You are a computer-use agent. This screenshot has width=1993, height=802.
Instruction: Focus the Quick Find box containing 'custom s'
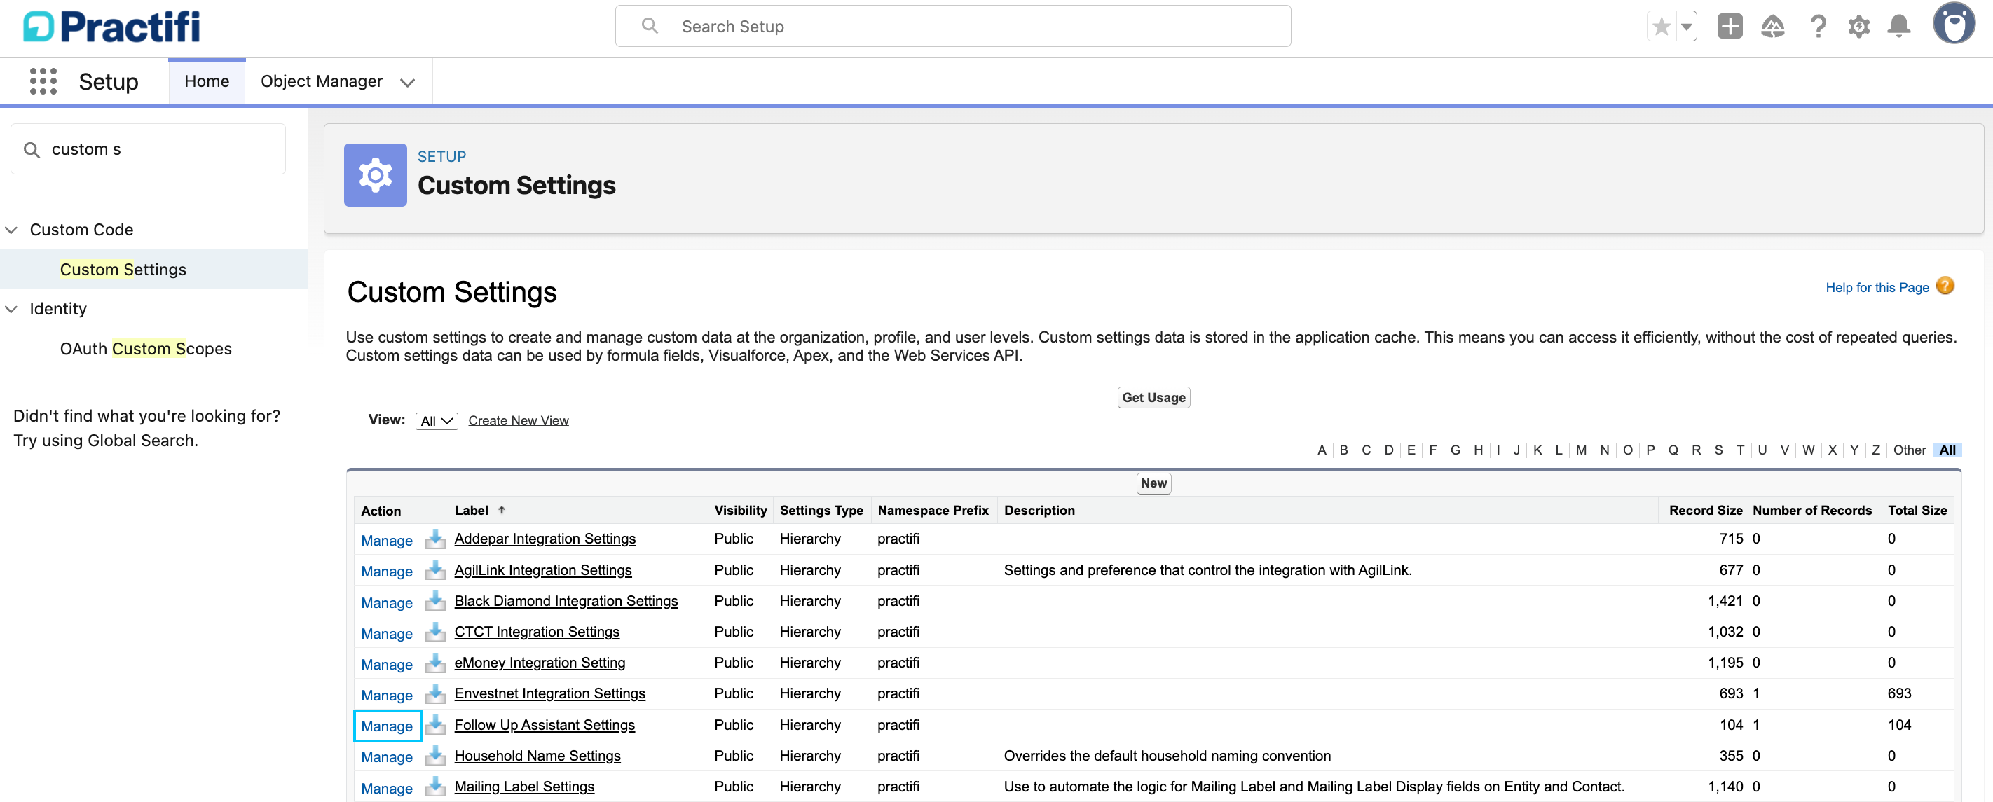[x=148, y=149]
